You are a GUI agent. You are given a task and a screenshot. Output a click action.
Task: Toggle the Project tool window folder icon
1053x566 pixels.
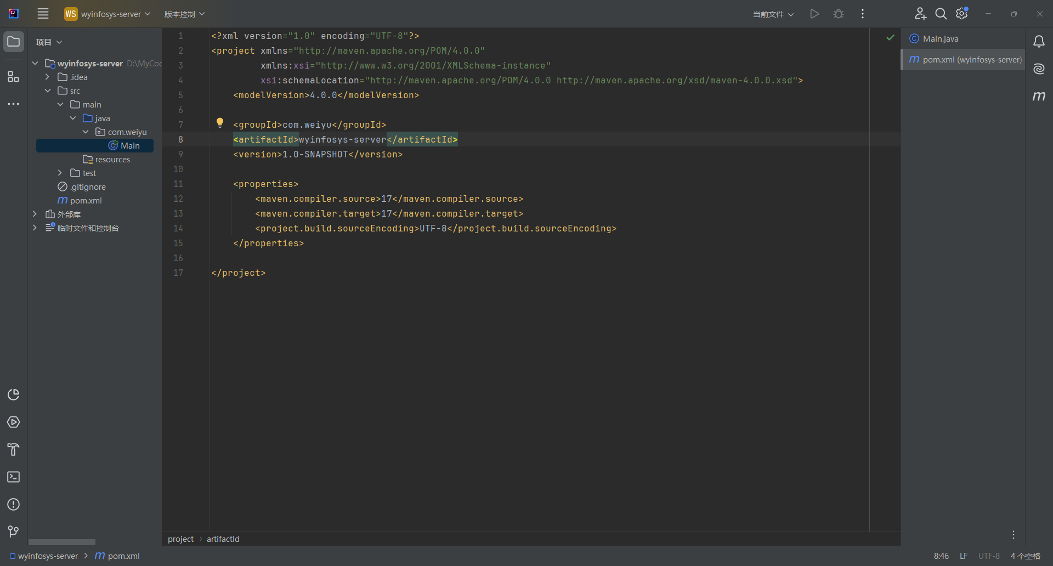point(13,41)
